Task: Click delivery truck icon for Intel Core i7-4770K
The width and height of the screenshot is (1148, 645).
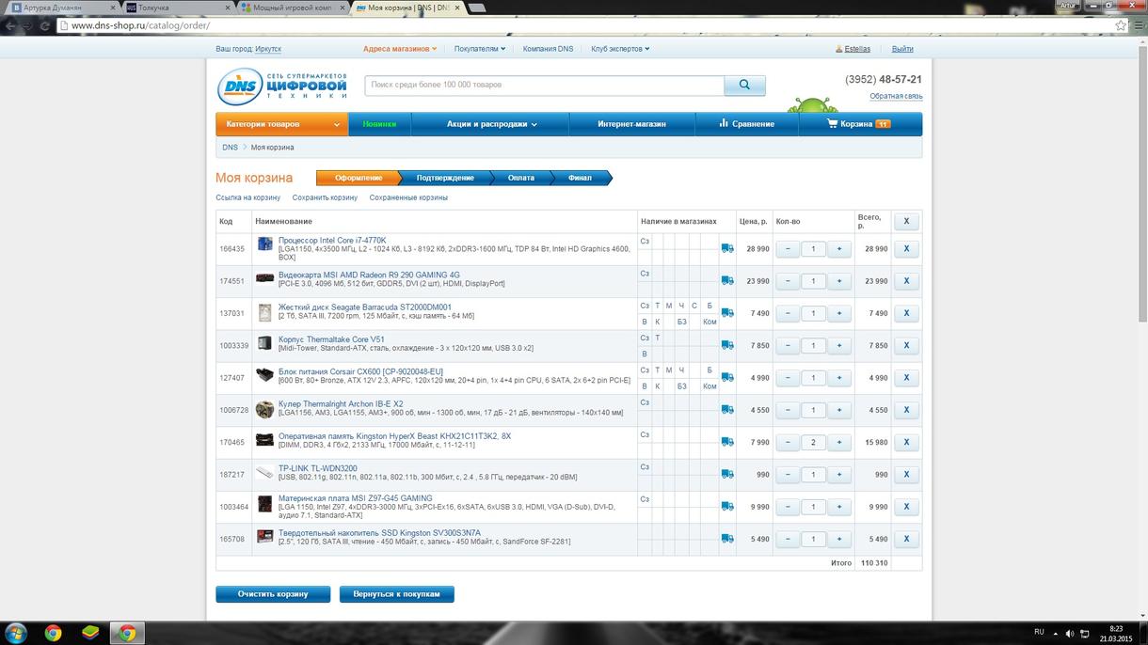Action: [727, 248]
